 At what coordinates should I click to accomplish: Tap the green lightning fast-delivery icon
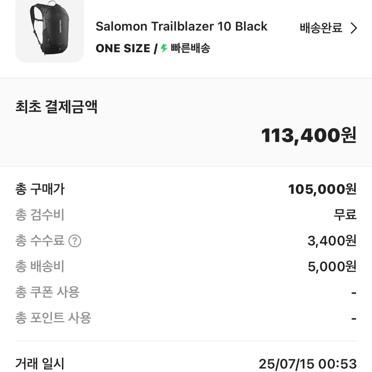point(164,49)
